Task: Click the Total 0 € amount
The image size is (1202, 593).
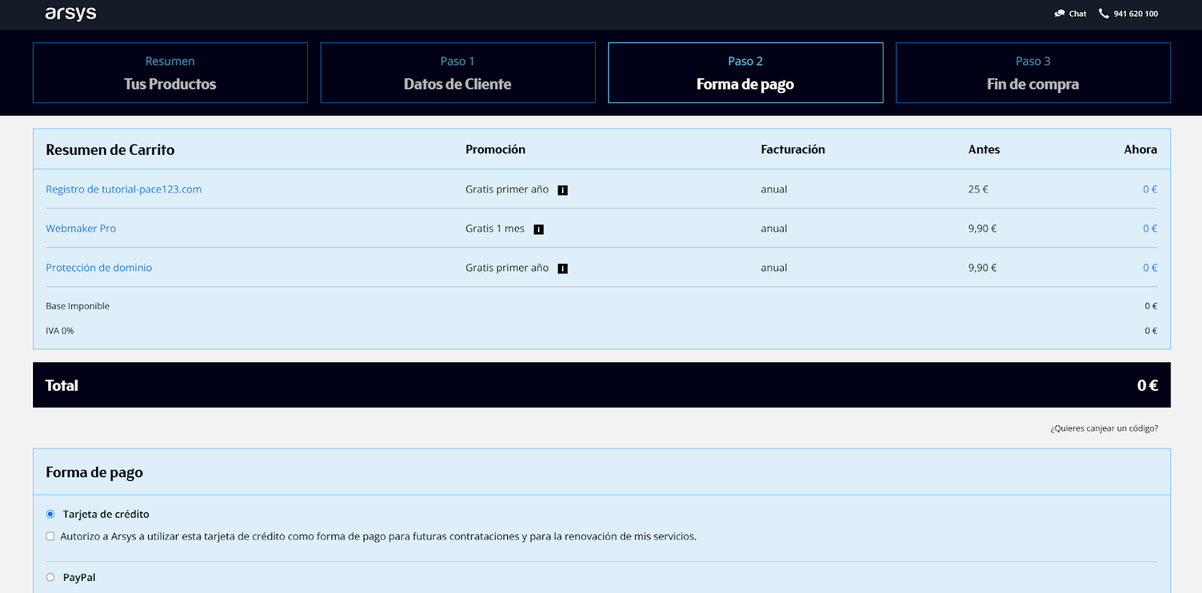Action: (x=1147, y=386)
